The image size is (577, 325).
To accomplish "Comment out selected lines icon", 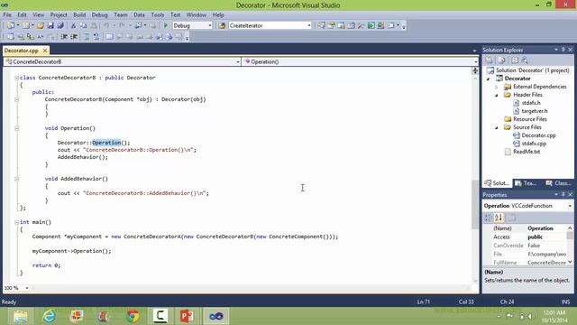I will click(87, 36).
